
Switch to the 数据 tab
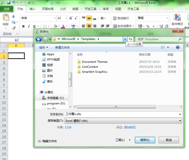click(75, 9)
